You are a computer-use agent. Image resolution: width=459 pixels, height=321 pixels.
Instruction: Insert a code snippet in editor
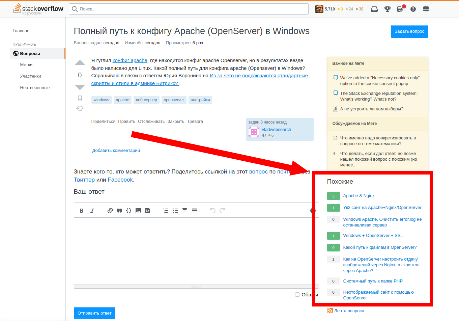click(x=147, y=211)
